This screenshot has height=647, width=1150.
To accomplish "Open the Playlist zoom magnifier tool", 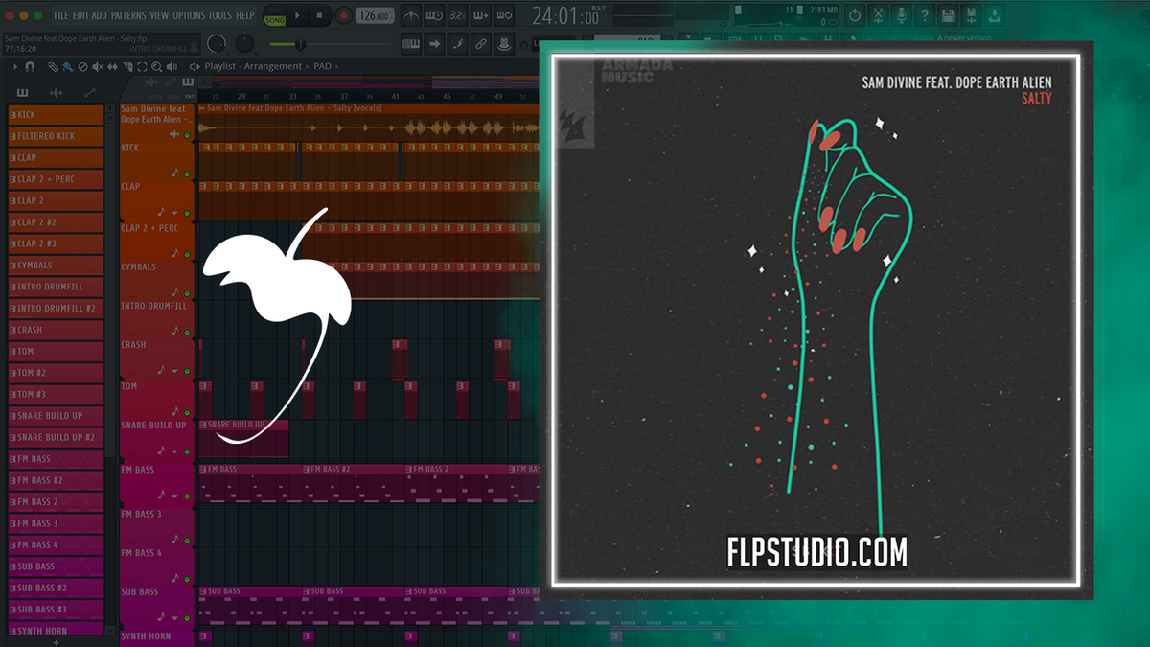I will coord(156,67).
